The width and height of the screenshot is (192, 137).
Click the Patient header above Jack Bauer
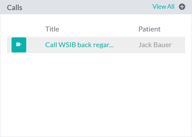(x=150, y=29)
